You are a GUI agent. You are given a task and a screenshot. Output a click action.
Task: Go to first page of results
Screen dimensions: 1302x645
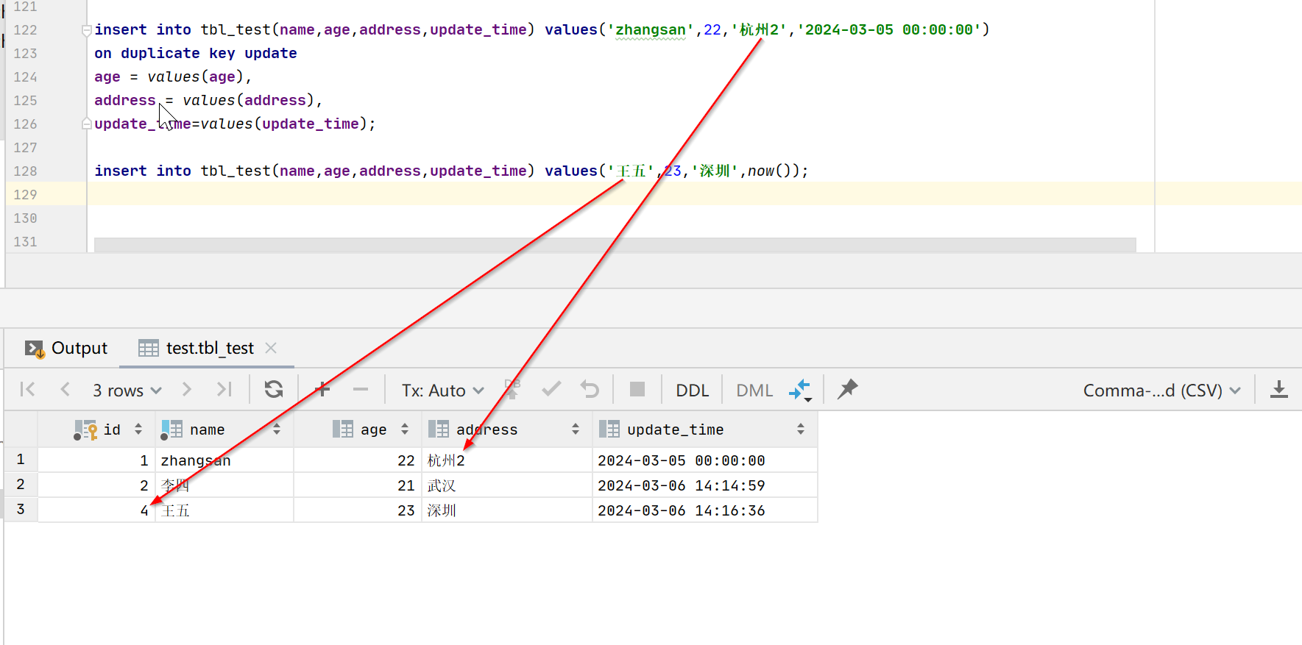28,389
